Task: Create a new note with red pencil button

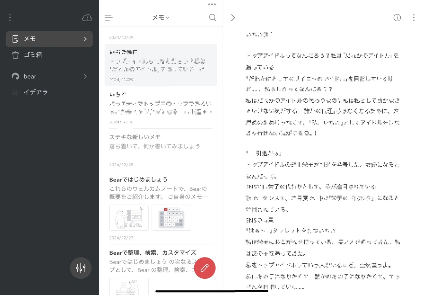Action: tap(205, 268)
